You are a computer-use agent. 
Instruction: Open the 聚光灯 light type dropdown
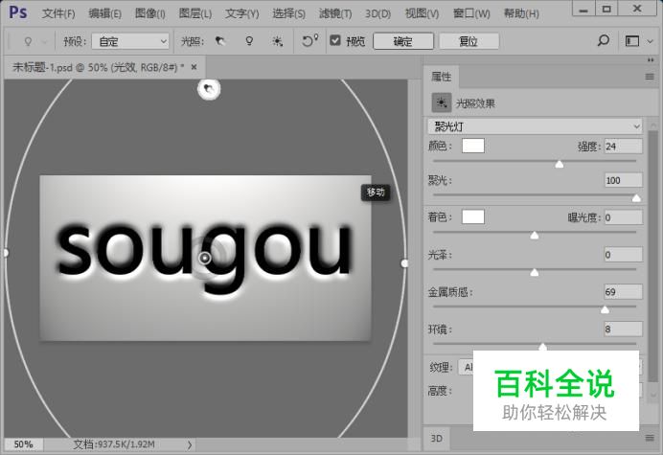535,126
